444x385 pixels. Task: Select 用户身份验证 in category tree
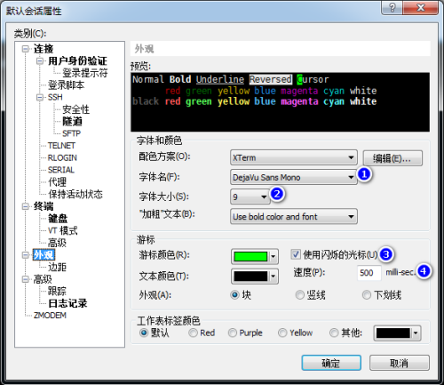tap(77, 61)
